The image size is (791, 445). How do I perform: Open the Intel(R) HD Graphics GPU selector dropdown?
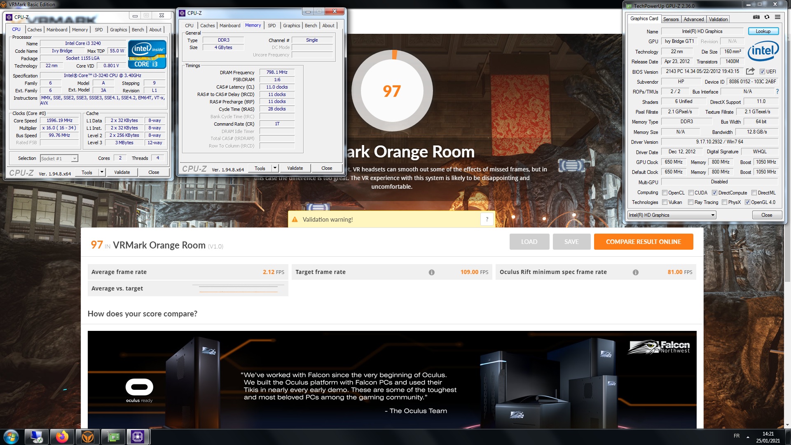pos(672,215)
